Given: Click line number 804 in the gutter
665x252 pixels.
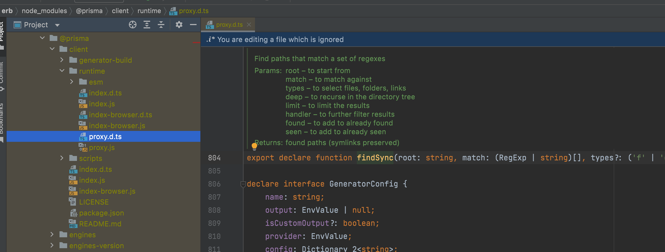Looking at the screenshot, I should pos(214,158).
